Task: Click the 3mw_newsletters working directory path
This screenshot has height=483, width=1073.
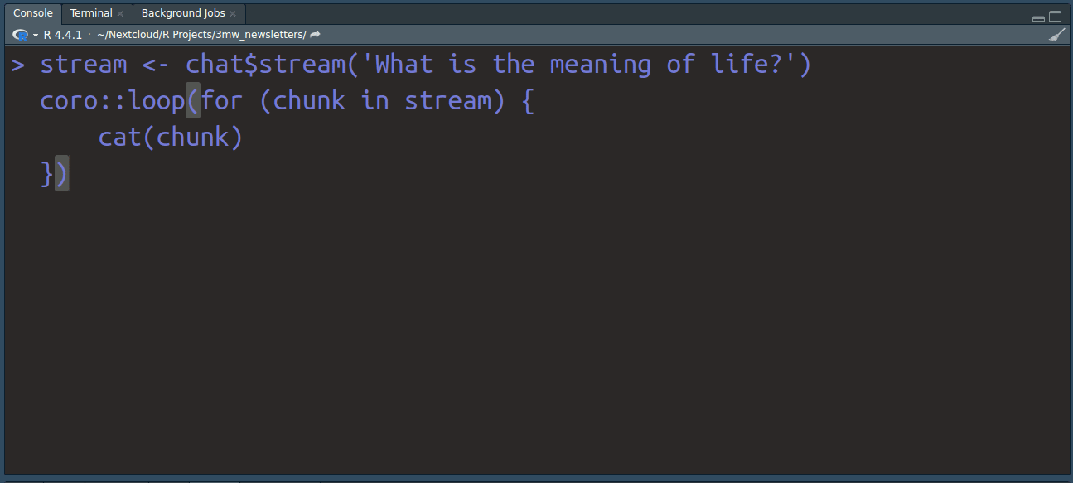Action: point(201,35)
